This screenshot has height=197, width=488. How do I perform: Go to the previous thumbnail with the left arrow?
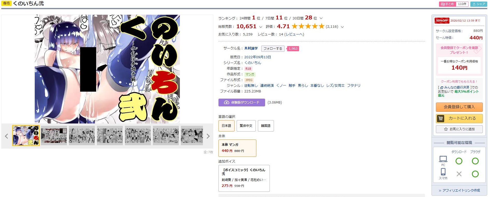point(6,136)
